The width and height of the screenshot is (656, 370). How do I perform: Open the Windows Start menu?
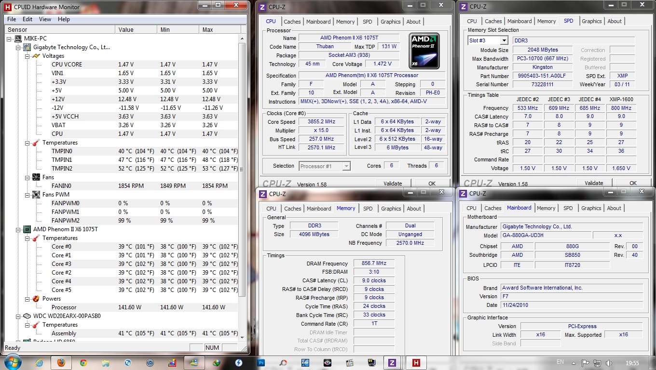click(x=12, y=362)
